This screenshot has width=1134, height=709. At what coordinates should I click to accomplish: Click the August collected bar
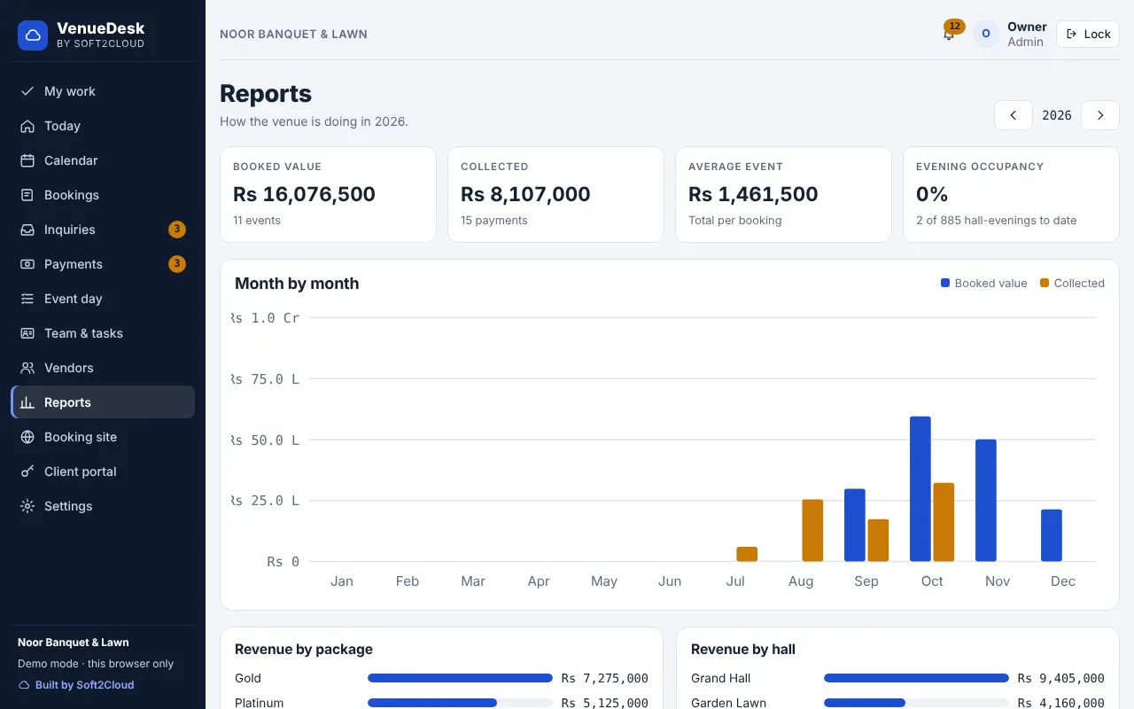812,530
